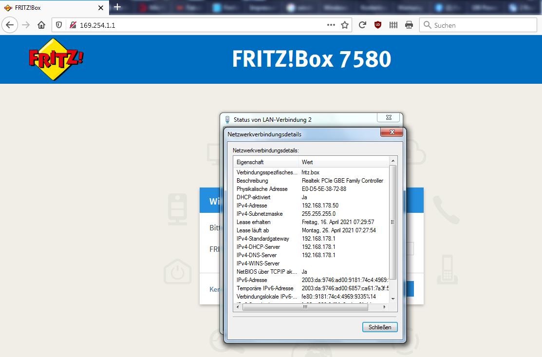Click the horizontal scroll right arrow
The width and height of the screenshot is (542, 357).
[384, 307]
